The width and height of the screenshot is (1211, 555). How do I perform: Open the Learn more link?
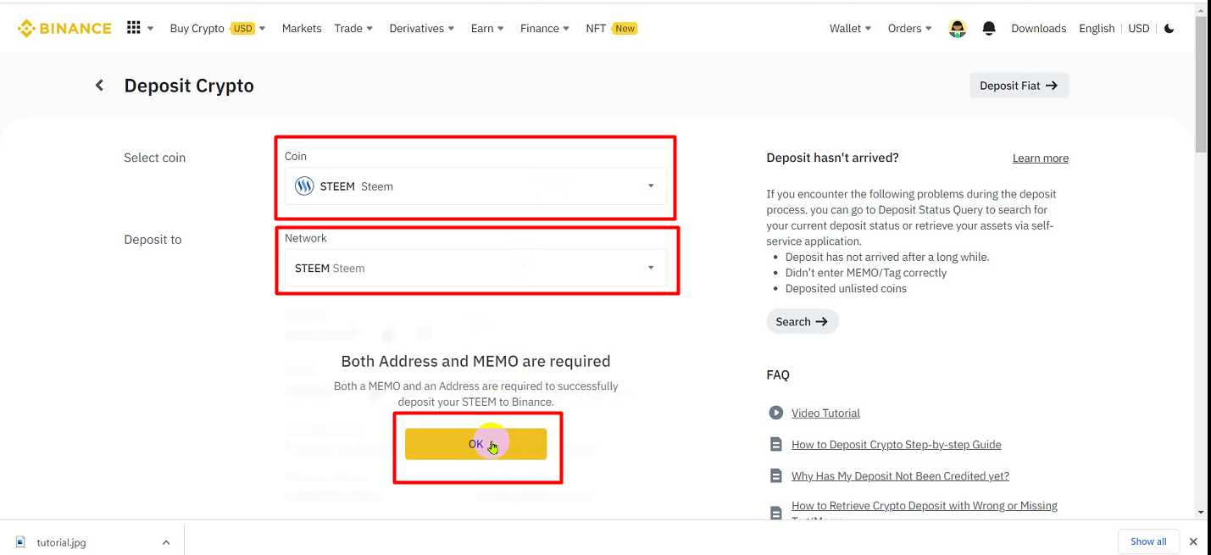point(1040,158)
